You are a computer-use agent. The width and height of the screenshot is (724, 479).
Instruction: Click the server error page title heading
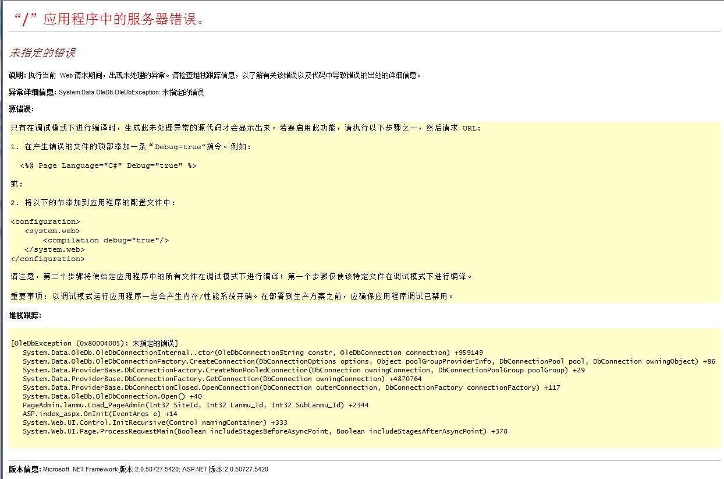(x=108, y=19)
